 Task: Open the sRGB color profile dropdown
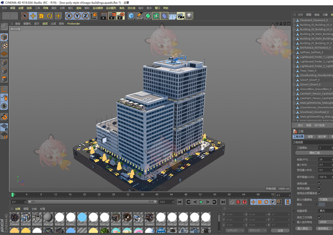[x=325, y=222]
